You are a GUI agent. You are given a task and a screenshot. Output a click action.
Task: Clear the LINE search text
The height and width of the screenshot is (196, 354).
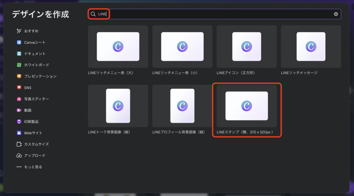click(336, 14)
